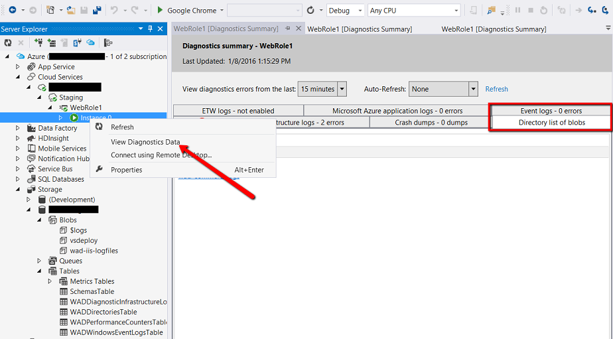Choose Properties in the context menu
Viewport: 613px width, 339px height.
tap(183, 170)
